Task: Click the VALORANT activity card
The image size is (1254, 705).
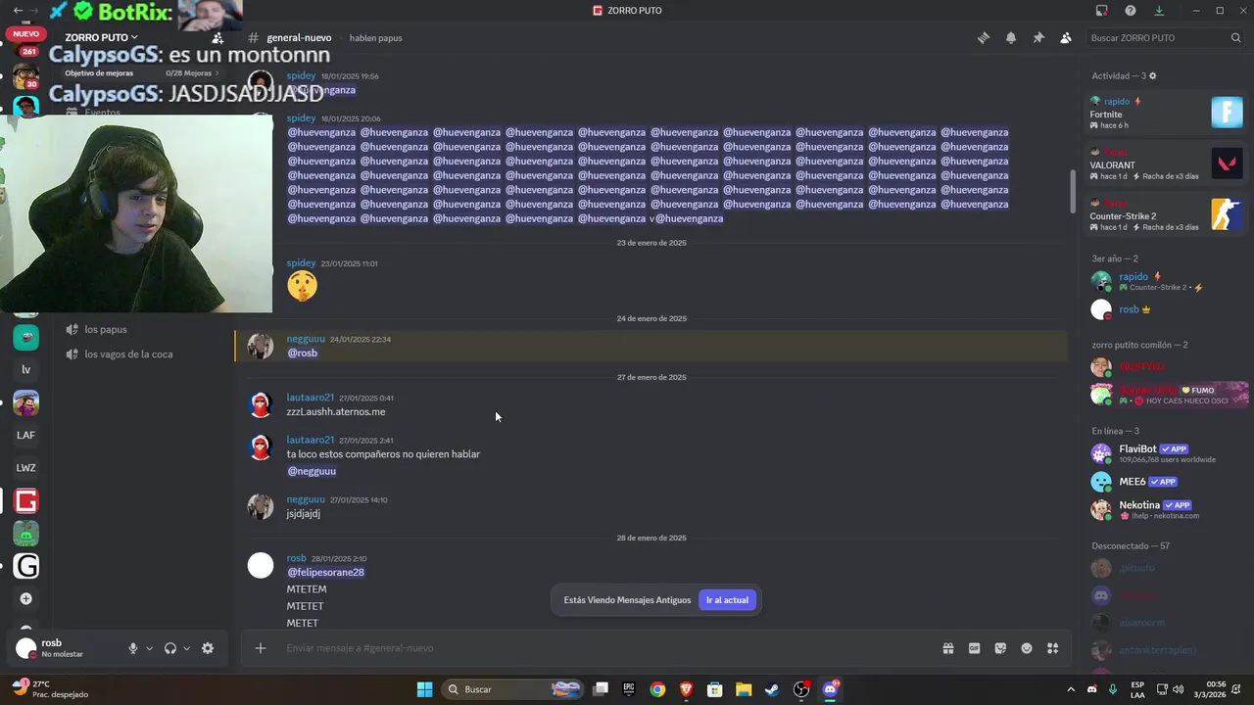Action: [x=1167, y=164]
